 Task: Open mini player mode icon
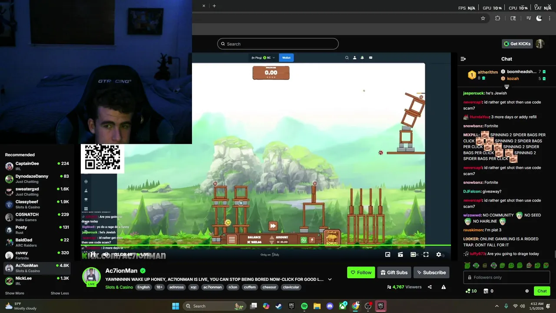click(388, 254)
